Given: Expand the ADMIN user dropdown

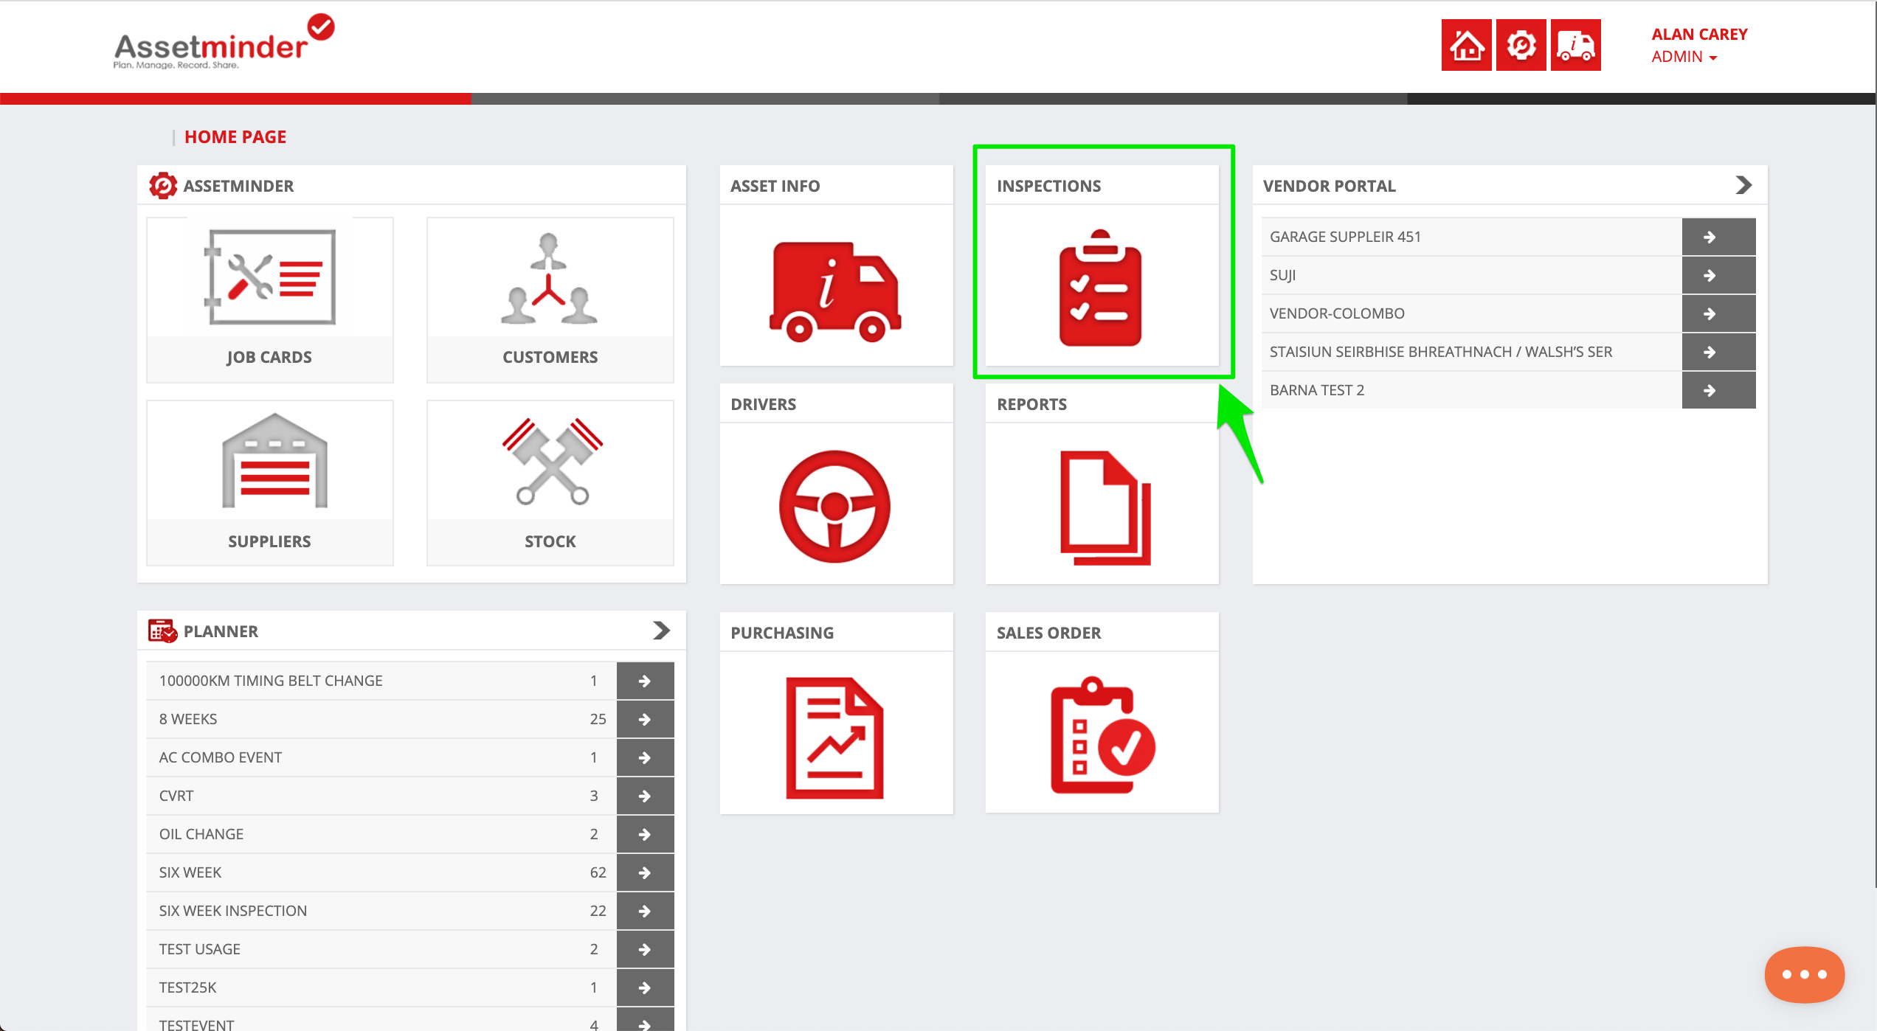Looking at the screenshot, I should 1684,57.
